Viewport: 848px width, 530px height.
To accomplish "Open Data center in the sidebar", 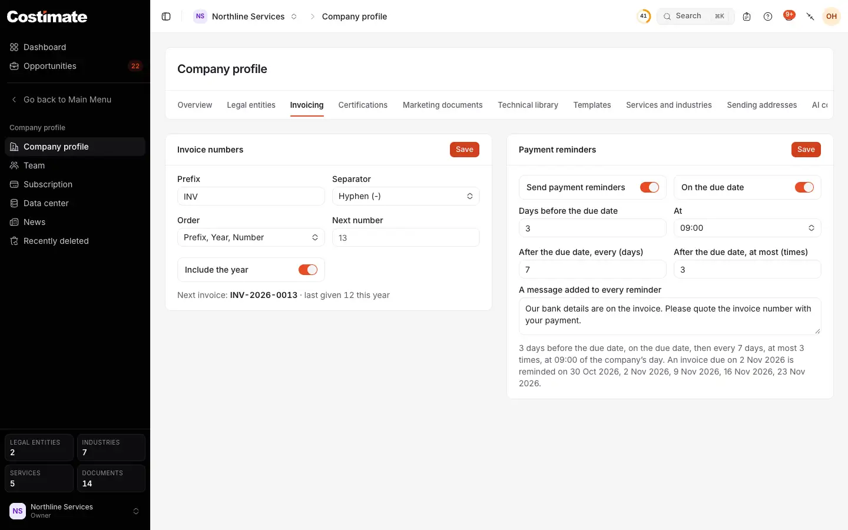I will pos(75,203).
